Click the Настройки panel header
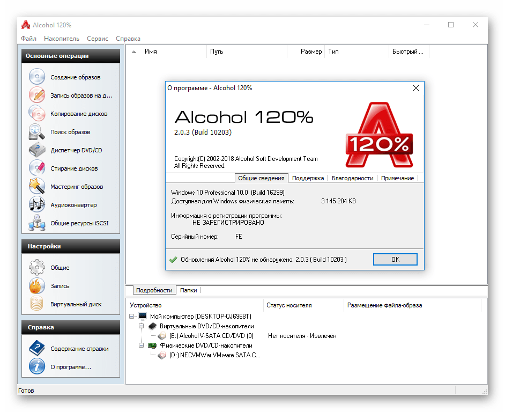The image size is (505, 412). tap(71, 246)
